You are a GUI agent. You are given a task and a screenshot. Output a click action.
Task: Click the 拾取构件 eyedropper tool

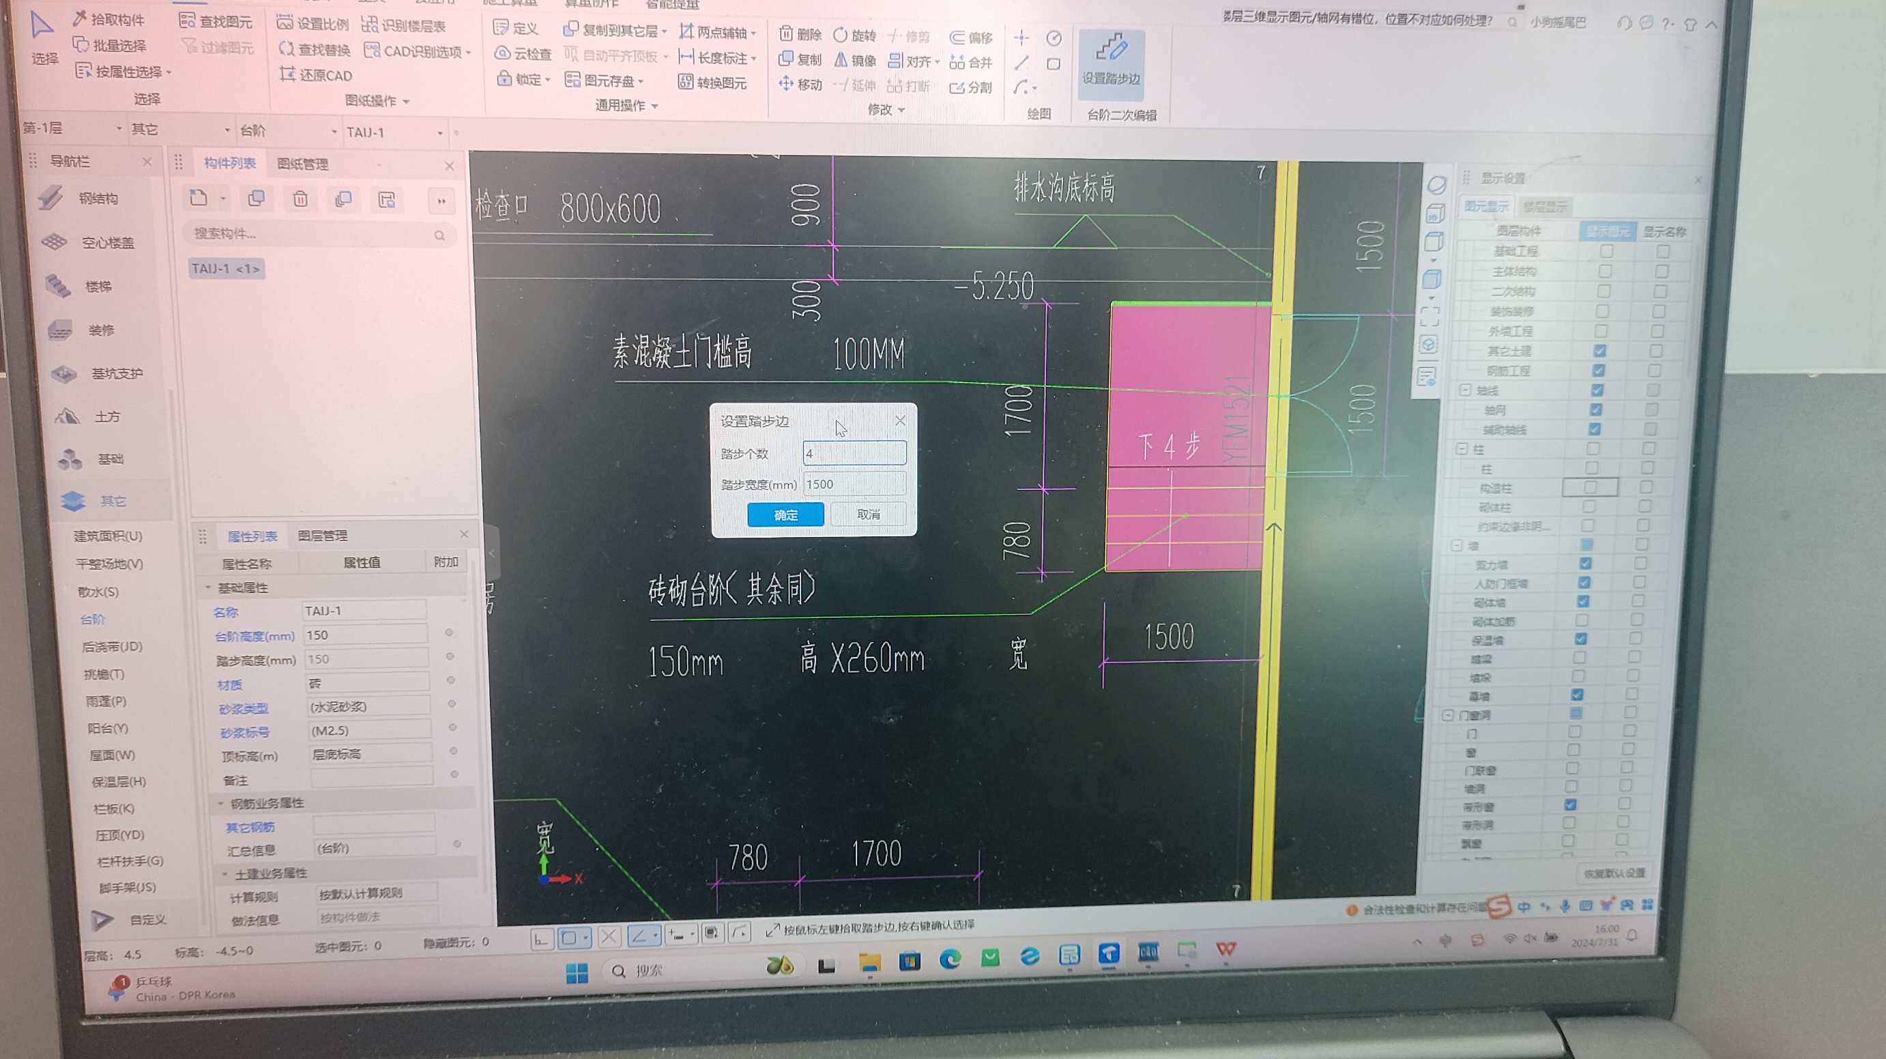click(x=108, y=19)
